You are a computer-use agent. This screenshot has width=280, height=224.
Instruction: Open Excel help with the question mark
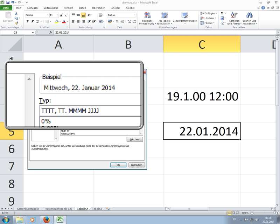pyautogui.click(x=263, y=8)
